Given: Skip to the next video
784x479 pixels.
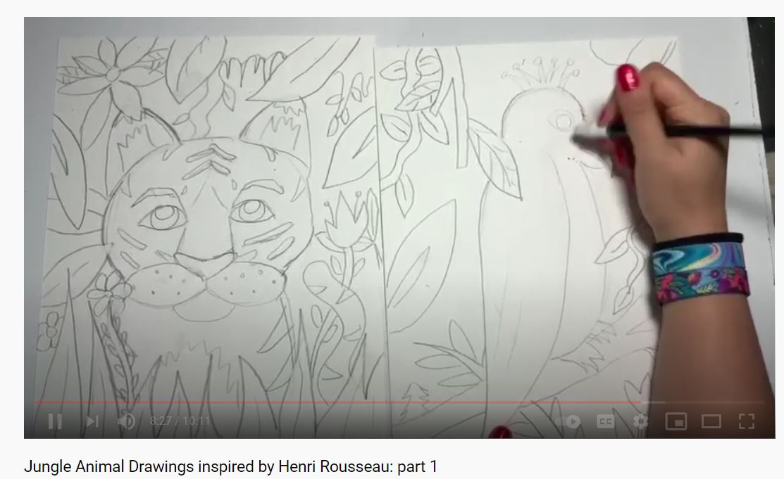Looking at the screenshot, I should point(92,421).
